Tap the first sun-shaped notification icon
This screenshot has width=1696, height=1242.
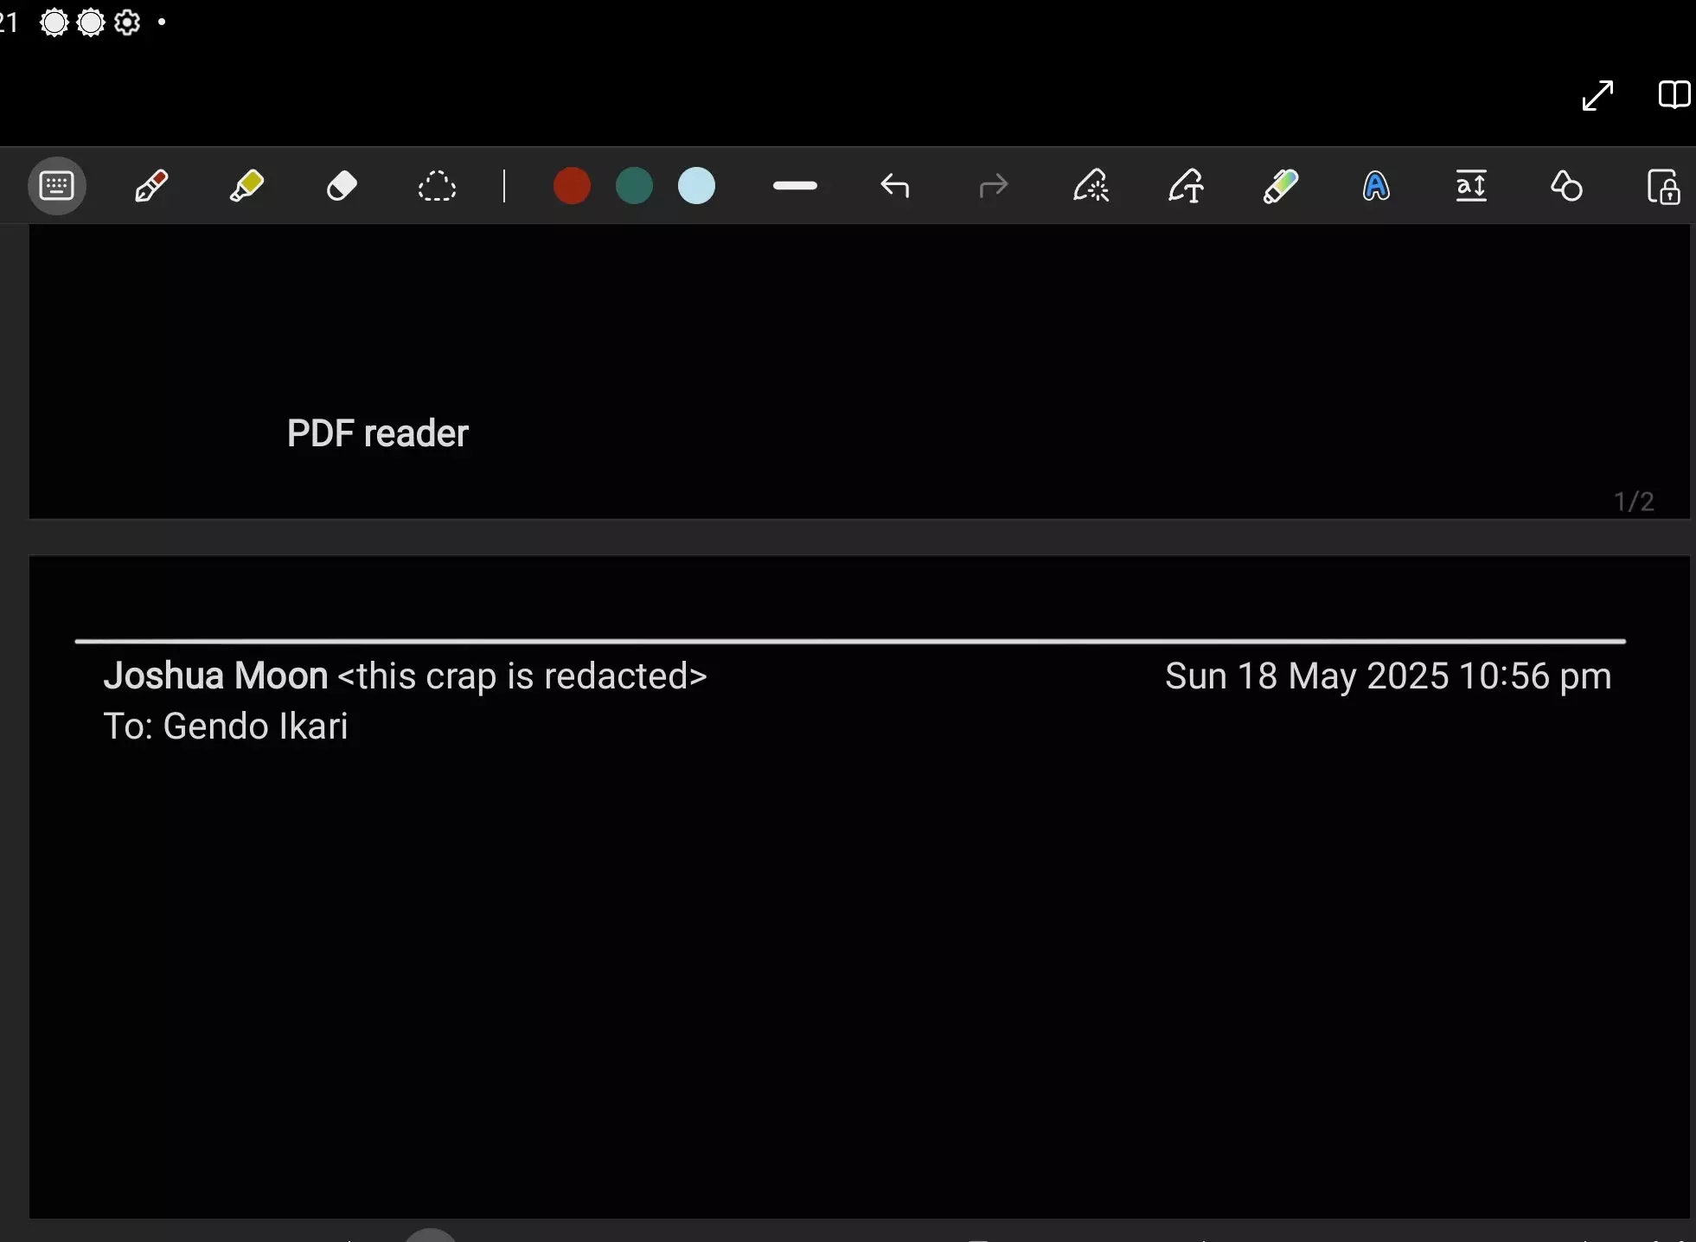point(54,22)
